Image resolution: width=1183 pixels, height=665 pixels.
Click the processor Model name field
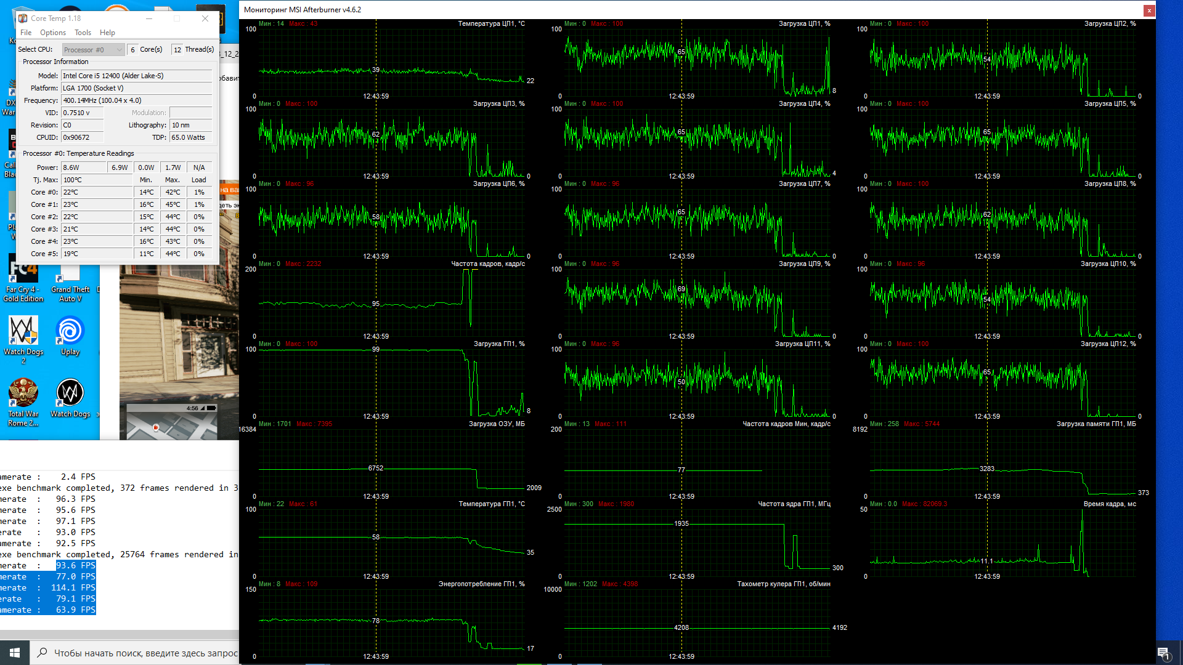click(136, 76)
